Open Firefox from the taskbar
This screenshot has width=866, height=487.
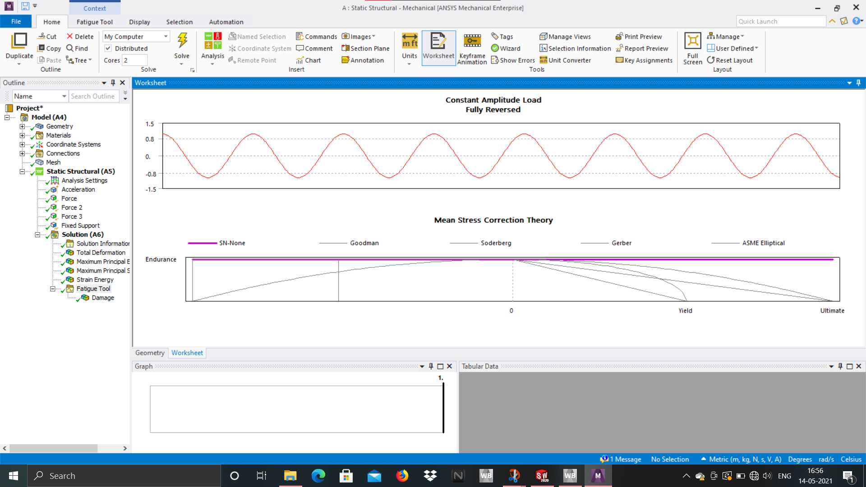coord(402,476)
